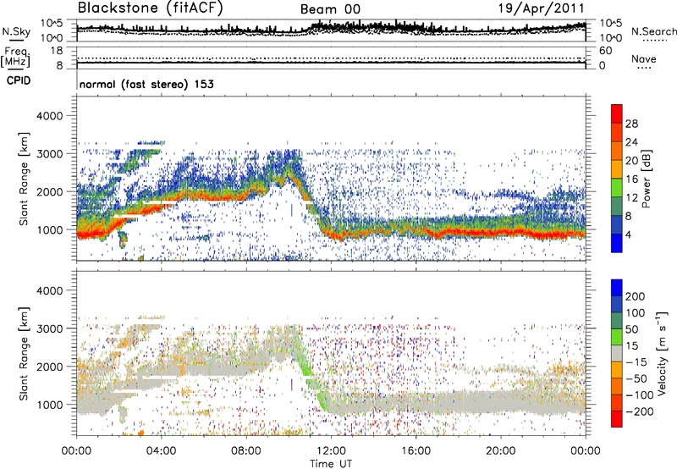Click the '12:00' time axis tick label
The height and width of the screenshot is (469, 677).
(331, 451)
